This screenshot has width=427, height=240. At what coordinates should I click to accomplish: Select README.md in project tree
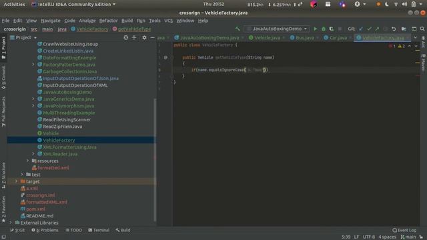pos(39,216)
